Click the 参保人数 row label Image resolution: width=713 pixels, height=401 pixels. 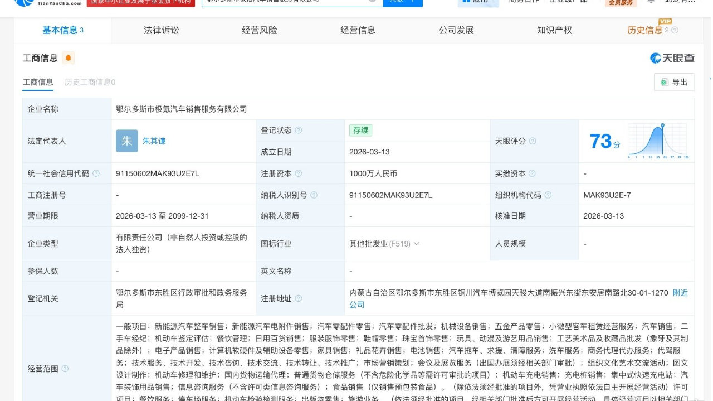(43, 271)
